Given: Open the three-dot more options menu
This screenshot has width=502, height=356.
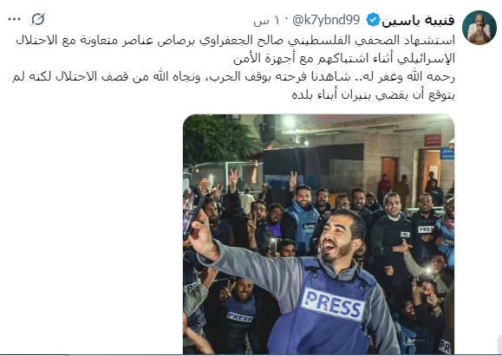Looking at the screenshot, I should (14, 20).
